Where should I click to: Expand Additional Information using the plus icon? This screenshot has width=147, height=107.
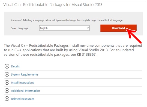pos(7,91)
